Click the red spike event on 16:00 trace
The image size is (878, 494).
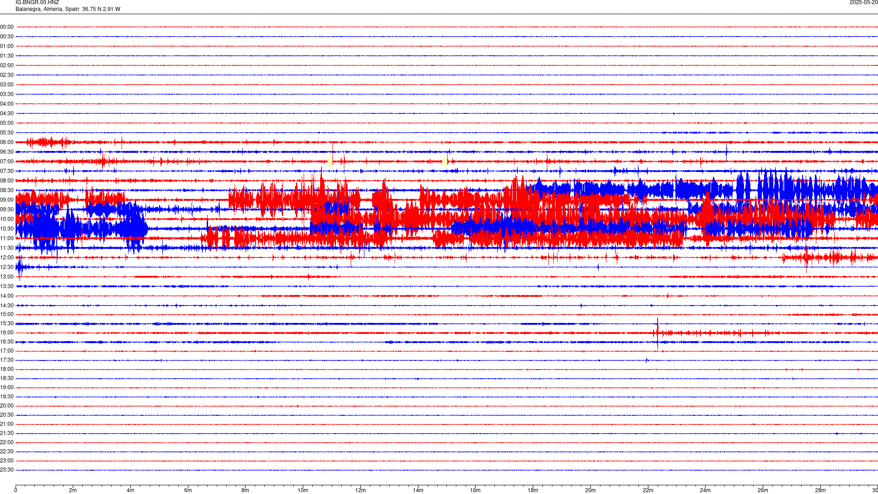click(x=658, y=333)
